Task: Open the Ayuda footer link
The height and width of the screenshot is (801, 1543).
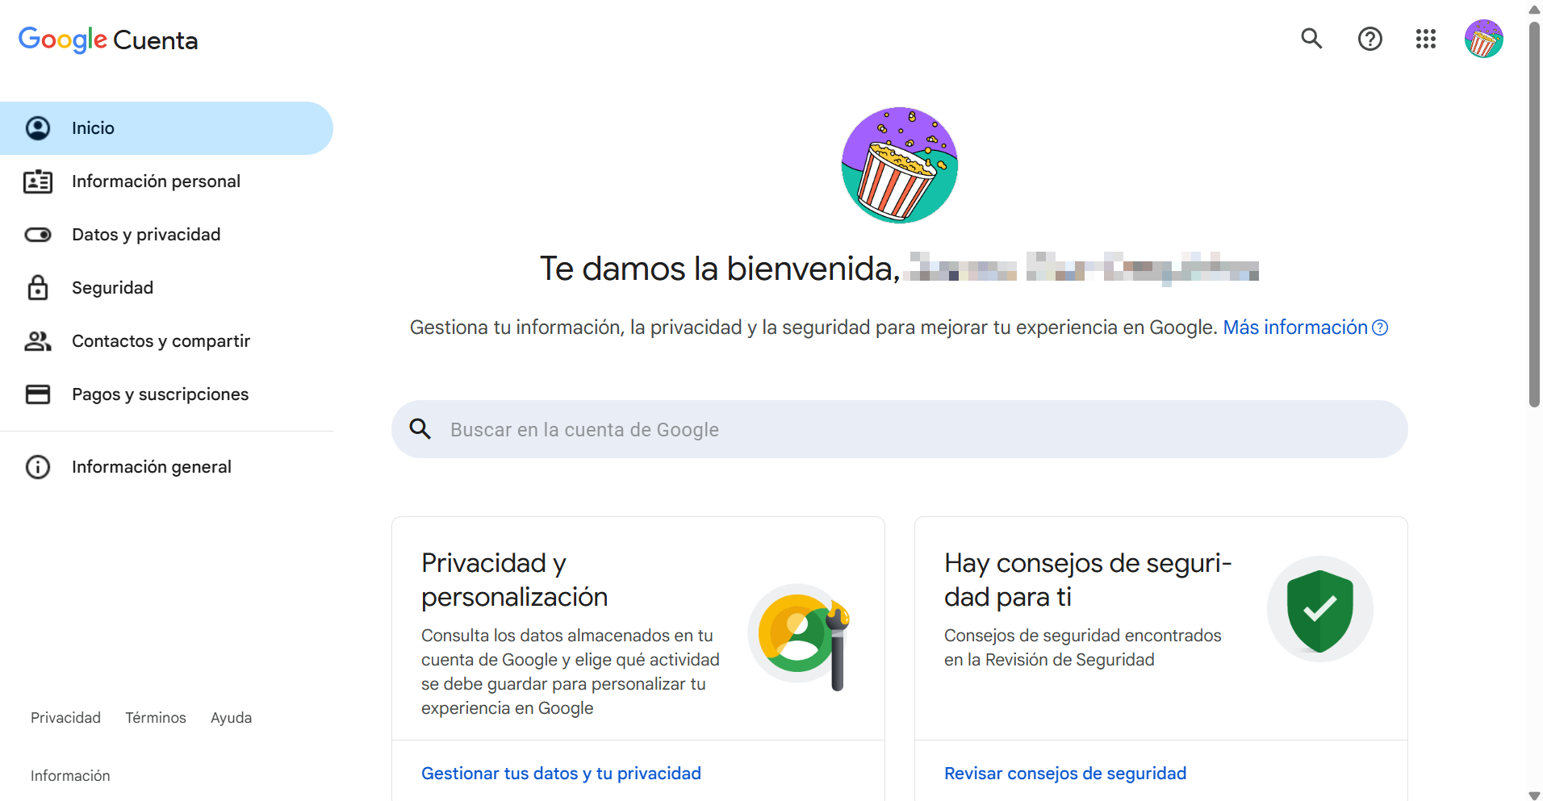Action: point(231,718)
